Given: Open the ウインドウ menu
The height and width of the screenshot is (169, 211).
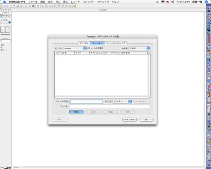Looking at the screenshot, I should [103, 2].
